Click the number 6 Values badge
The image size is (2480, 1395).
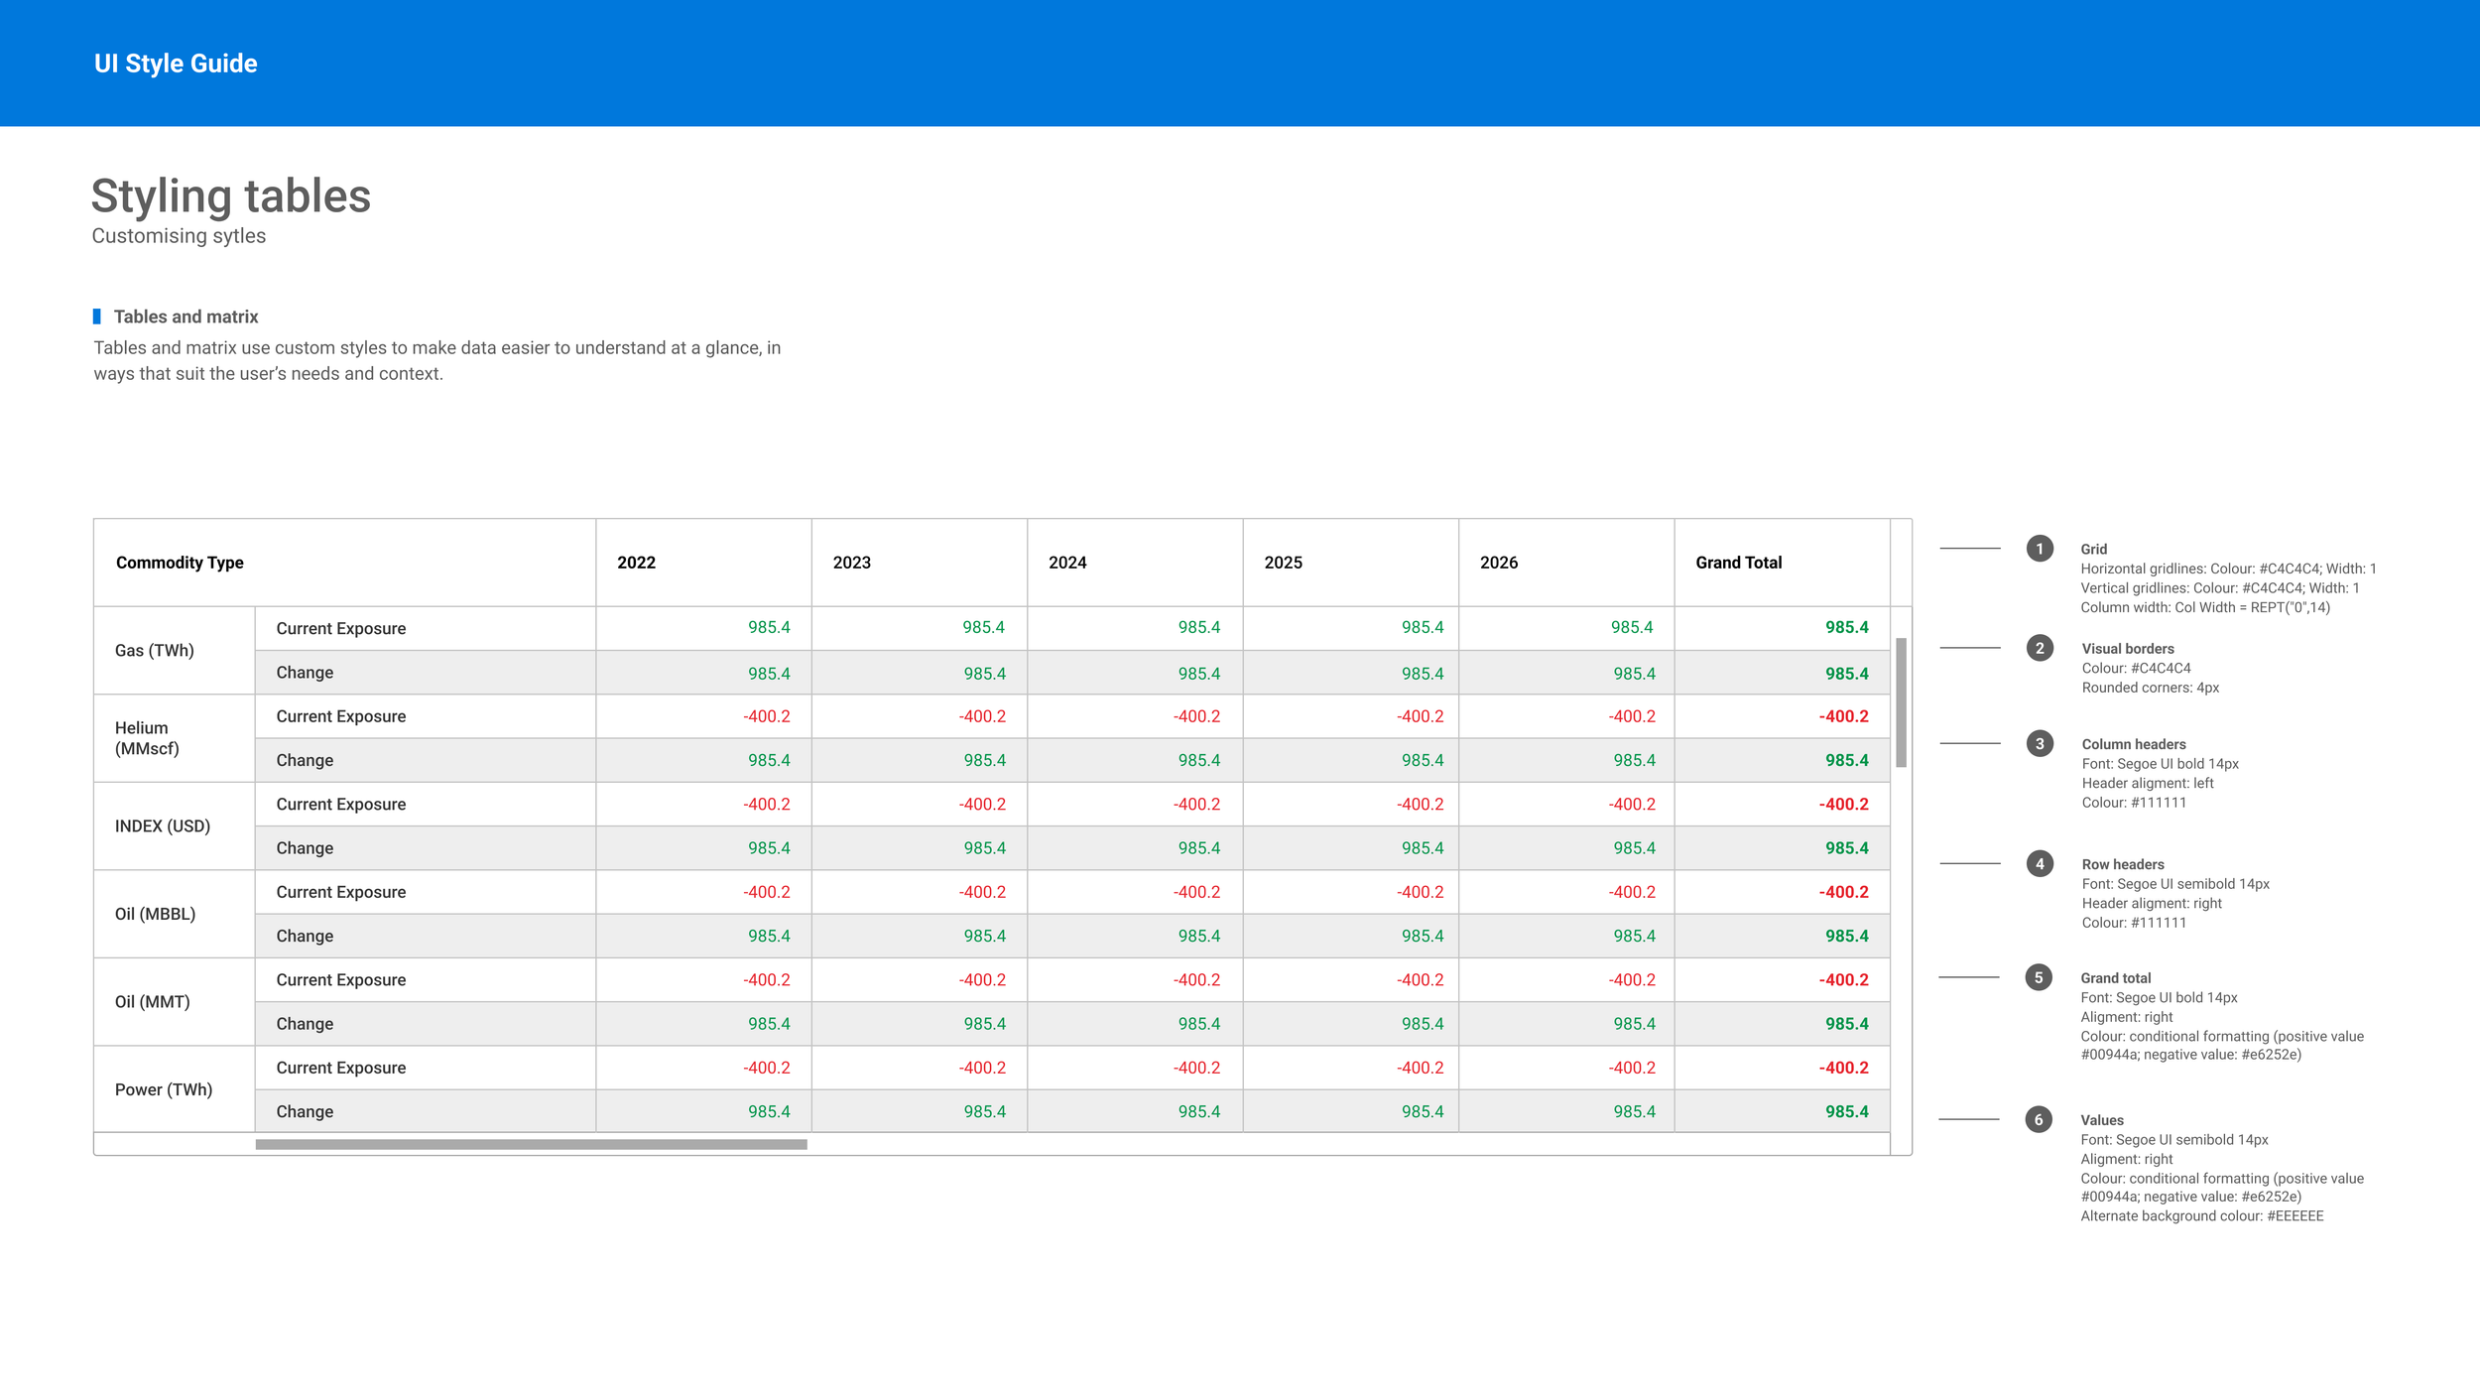coord(2039,1119)
